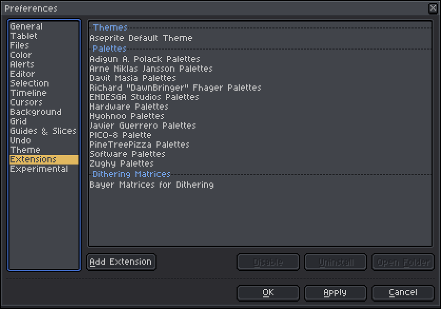Pick the Richard "DawnBringer" Fhager Palettes entry
The width and height of the screenshot is (441, 309).
175,88
